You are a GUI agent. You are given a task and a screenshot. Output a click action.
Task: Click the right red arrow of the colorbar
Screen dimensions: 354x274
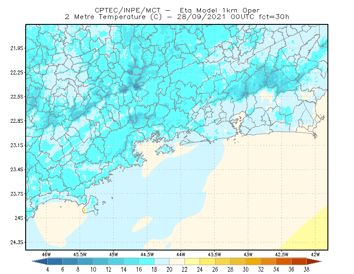click(314, 261)
